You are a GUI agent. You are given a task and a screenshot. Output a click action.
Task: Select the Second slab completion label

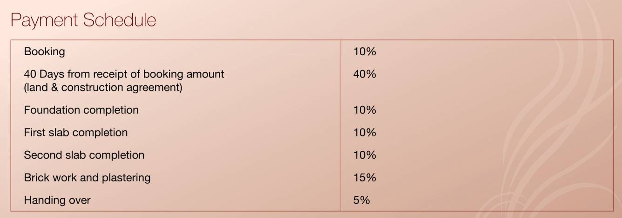[x=84, y=155]
